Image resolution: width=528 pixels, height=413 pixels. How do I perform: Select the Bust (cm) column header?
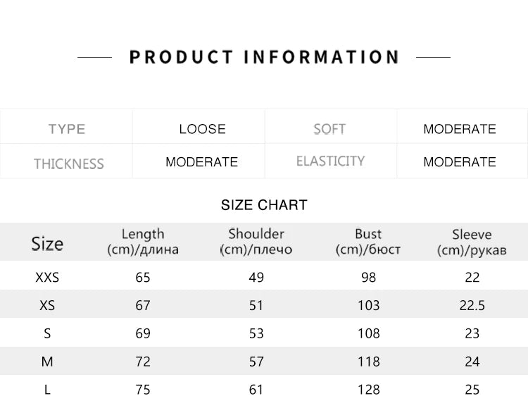pos(368,242)
